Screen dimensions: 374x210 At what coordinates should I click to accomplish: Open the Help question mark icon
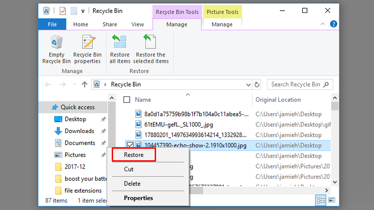click(333, 24)
